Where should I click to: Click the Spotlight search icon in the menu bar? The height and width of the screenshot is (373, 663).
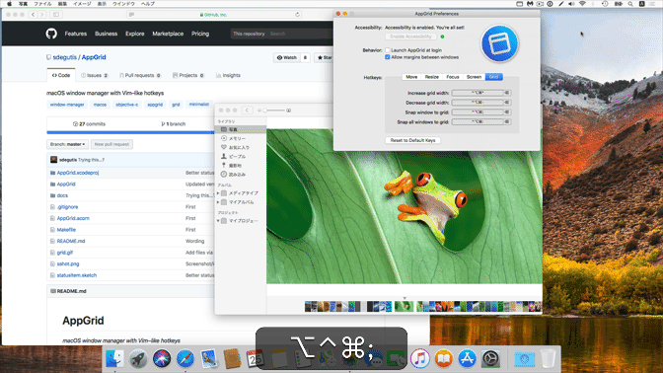(630, 4)
